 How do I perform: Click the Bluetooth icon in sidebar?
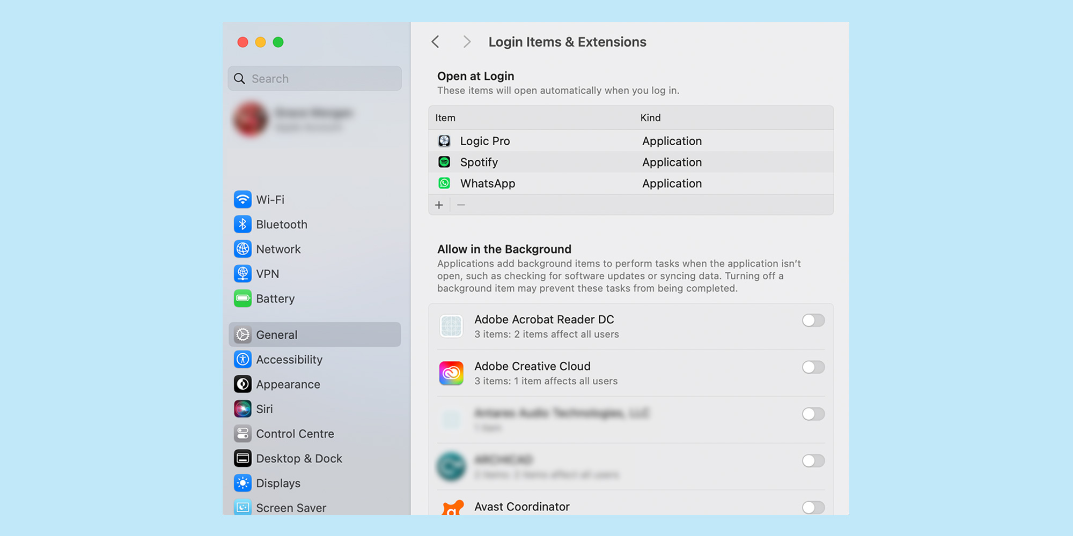point(242,224)
